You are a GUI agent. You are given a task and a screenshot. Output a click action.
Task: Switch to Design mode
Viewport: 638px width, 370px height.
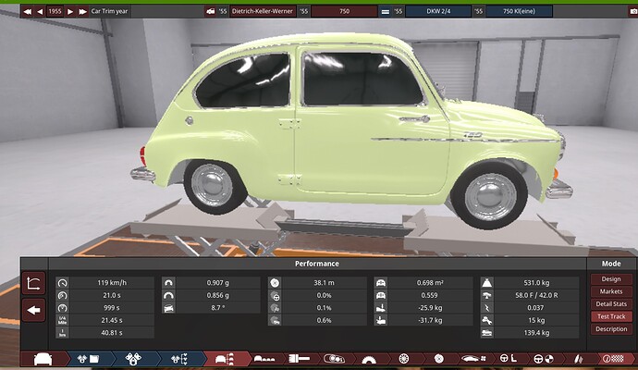click(x=611, y=278)
